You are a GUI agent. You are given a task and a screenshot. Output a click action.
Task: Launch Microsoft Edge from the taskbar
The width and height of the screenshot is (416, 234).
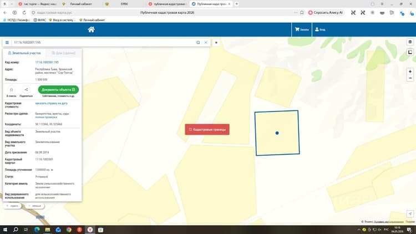click(x=37, y=230)
